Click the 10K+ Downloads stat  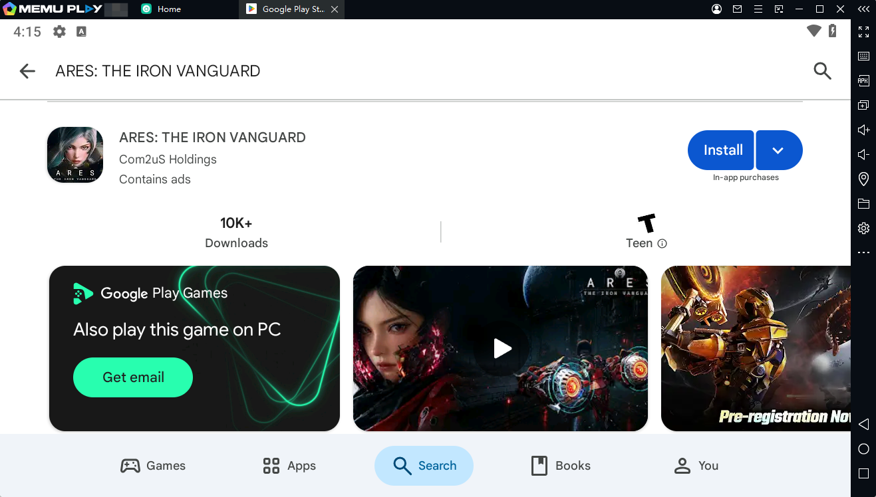point(236,233)
